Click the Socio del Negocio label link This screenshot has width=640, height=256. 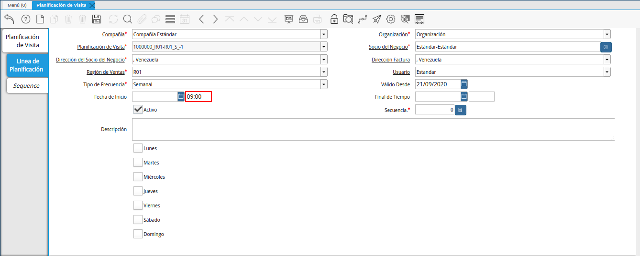tap(388, 47)
